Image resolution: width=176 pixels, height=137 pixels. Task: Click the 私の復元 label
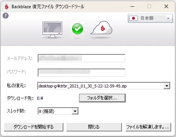(x=16, y=86)
